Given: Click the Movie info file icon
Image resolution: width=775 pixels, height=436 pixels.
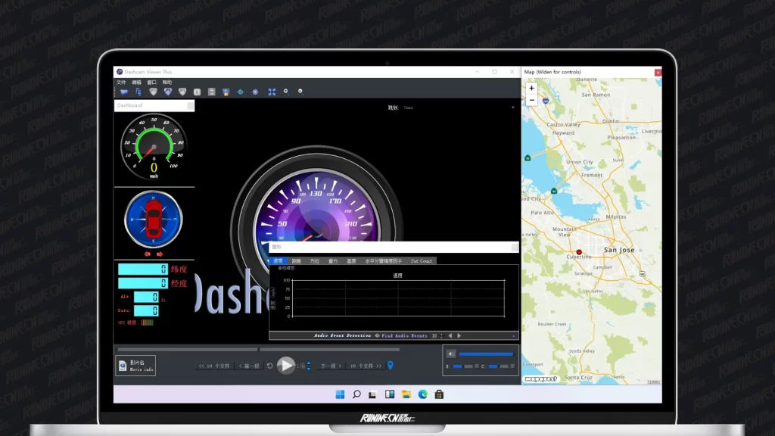Looking at the screenshot, I should (x=123, y=366).
